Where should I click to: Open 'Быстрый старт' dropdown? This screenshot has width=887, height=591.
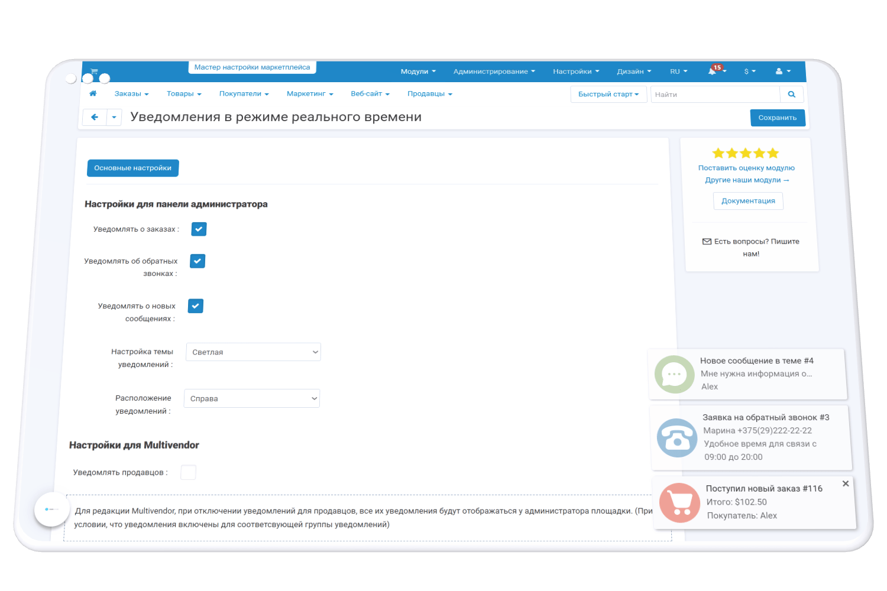pyautogui.click(x=608, y=95)
